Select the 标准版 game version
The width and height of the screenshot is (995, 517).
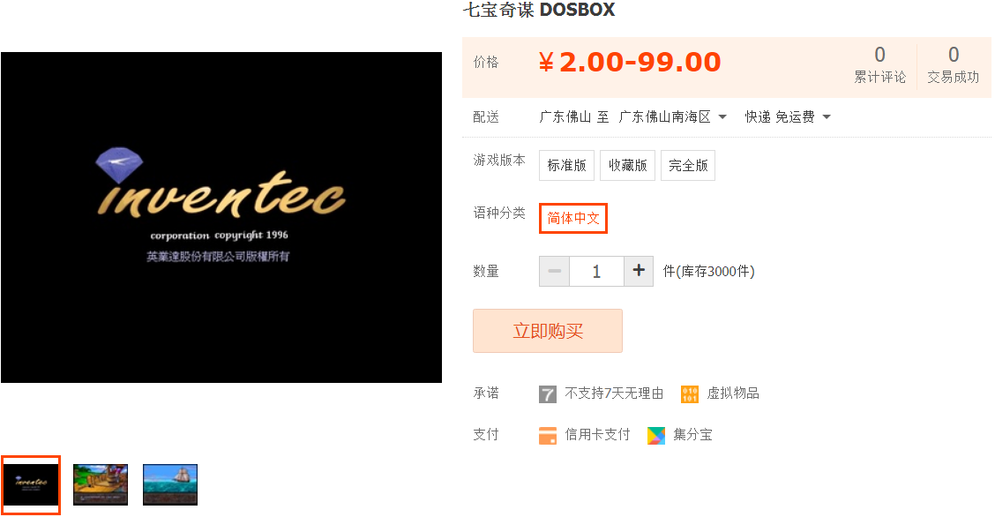click(x=566, y=166)
